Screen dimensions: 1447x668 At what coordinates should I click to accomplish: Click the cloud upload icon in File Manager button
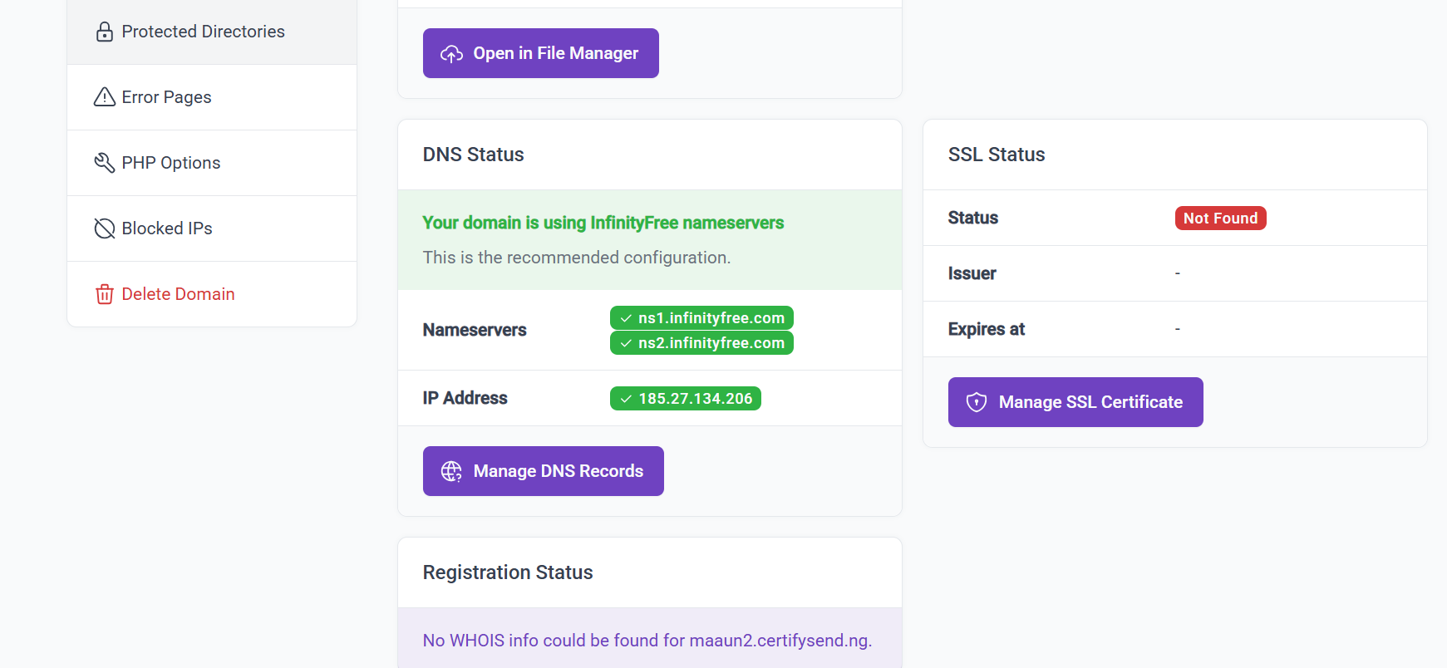tap(451, 54)
